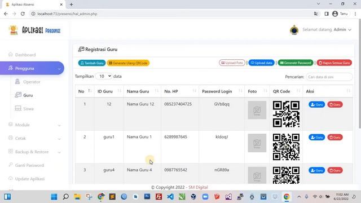Click the Aplikasi Presensi logo
Screen dimensions: 361x203
tap(34, 30)
